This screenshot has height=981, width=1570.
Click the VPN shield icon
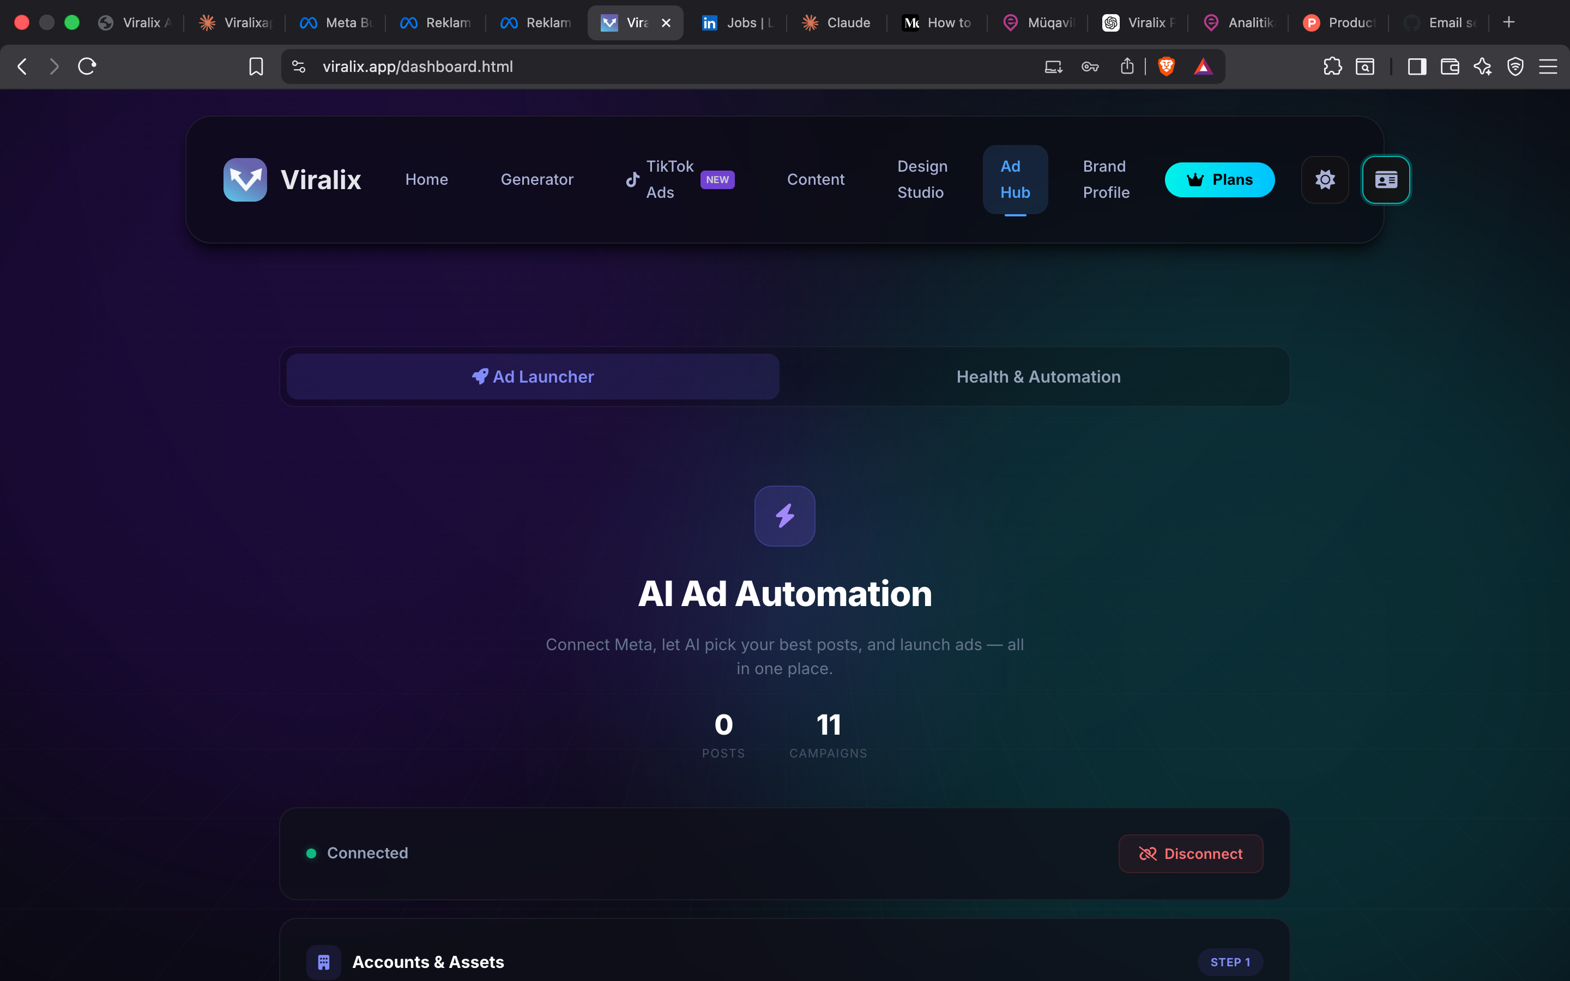point(1515,66)
